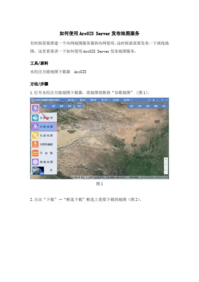Select 维基地图 purple globe entry
Image resolution: width=199 pixels, height=282 pixels.
coord(35,162)
